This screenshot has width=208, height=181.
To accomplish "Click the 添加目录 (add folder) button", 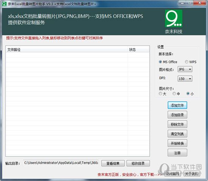I will tap(177, 115).
